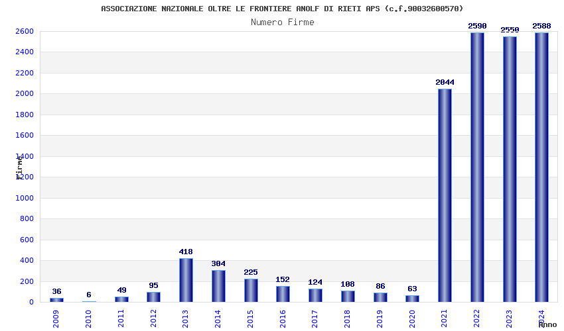Click the 2018 bar showing 108
The image size is (564, 331).
(348, 296)
